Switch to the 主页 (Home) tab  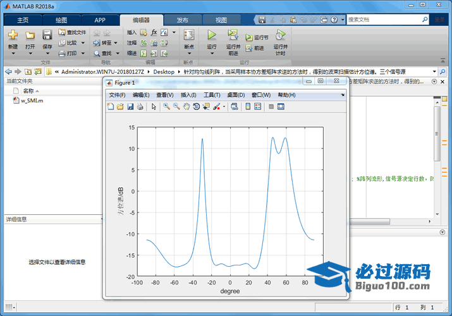(x=23, y=20)
